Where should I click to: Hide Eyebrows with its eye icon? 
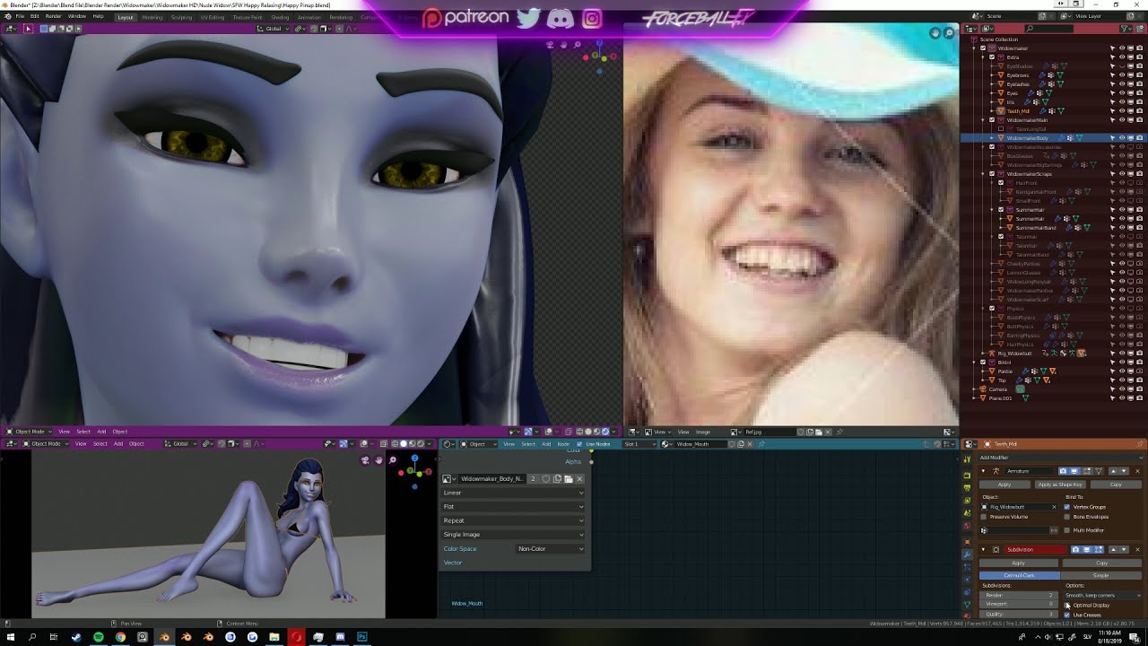click(1122, 75)
